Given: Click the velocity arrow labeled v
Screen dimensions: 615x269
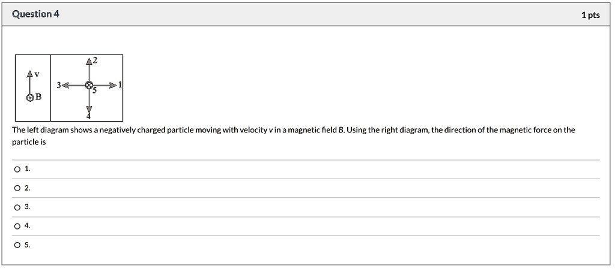Looking at the screenshot, I should [30, 83].
